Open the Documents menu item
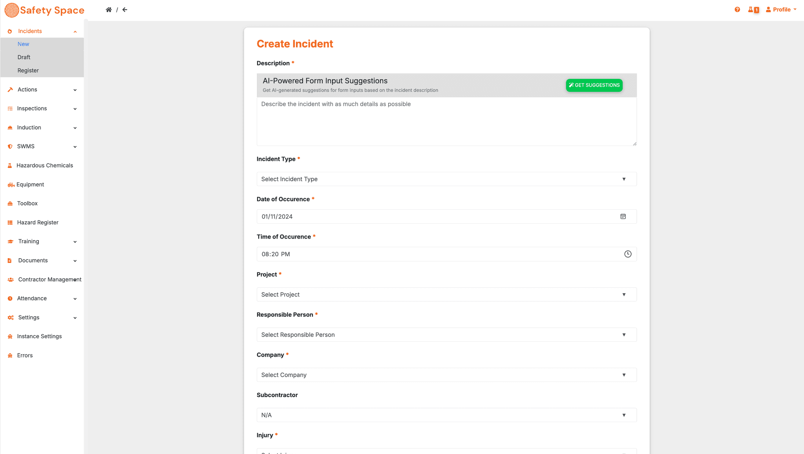 click(42, 261)
